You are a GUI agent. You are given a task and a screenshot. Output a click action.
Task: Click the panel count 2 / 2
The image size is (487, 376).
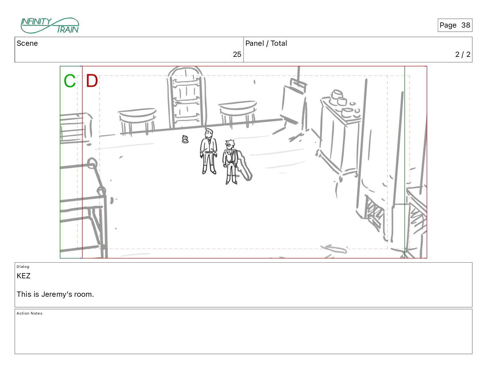coord(463,54)
